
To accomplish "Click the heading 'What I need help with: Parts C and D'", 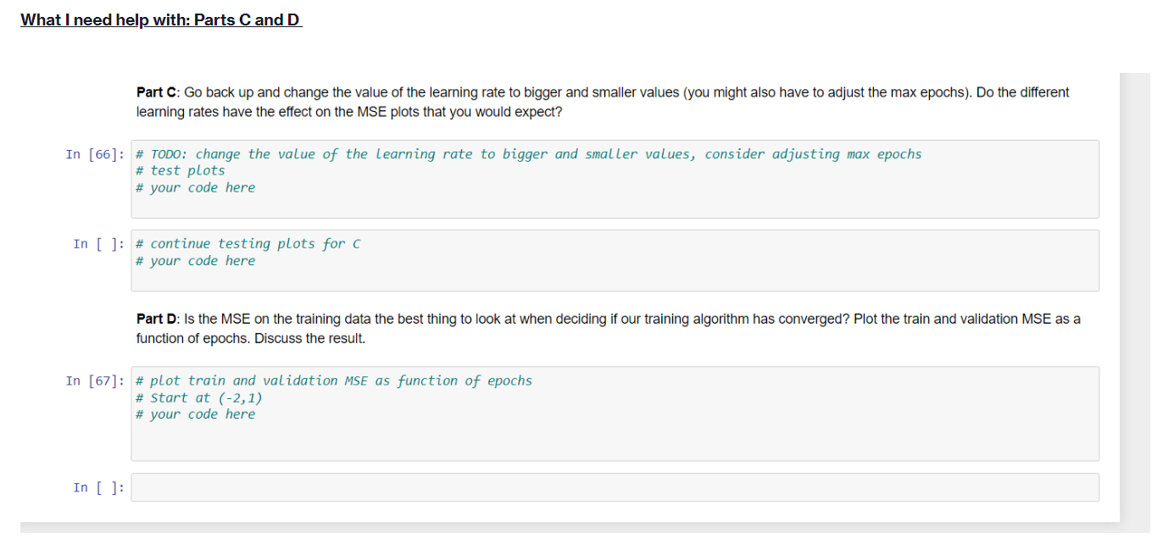I will [160, 19].
